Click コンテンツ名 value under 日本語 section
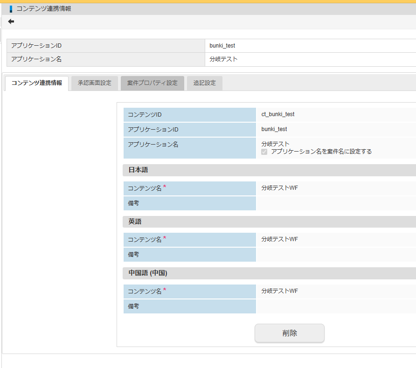Viewport: 416px width, 368px height. 279,188
